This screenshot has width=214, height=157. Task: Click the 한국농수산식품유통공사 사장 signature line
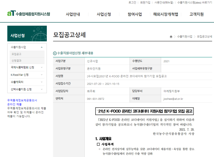pyautogui.click(x=174, y=134)
